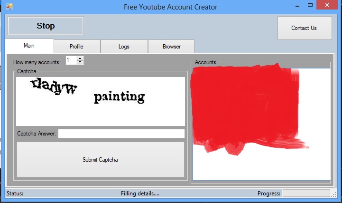Click the window resize grip in status bar
The height and width of the screenshot is (203, 342).
click(334, 194)
